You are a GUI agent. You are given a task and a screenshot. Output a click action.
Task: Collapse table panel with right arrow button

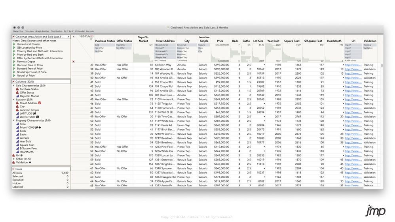(68, 37)
